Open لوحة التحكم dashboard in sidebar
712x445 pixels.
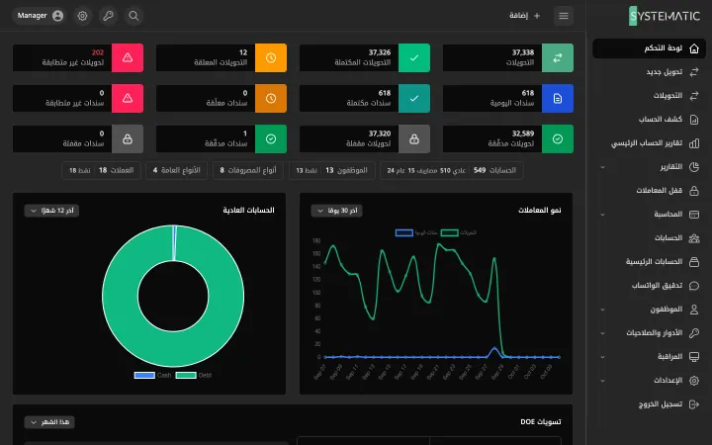pos(650,48)
